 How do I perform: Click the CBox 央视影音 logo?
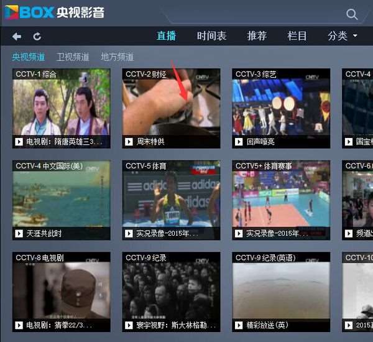tap(54, 12)
